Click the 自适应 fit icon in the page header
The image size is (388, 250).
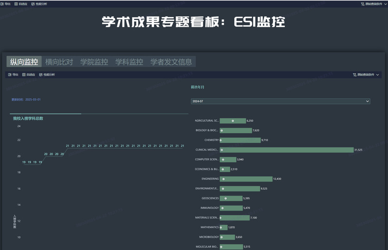click(x=16, y=4)
